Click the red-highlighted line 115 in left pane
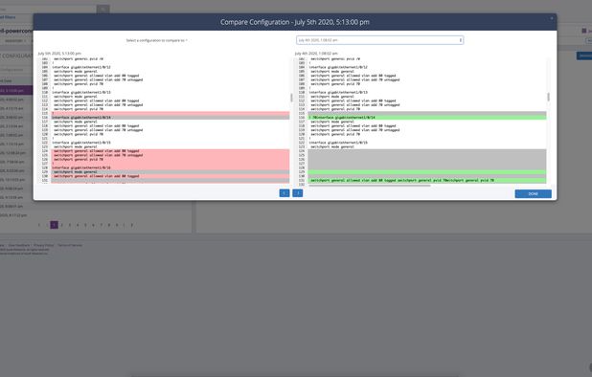Viewport: 592px width, 377px height. (171, 113)
